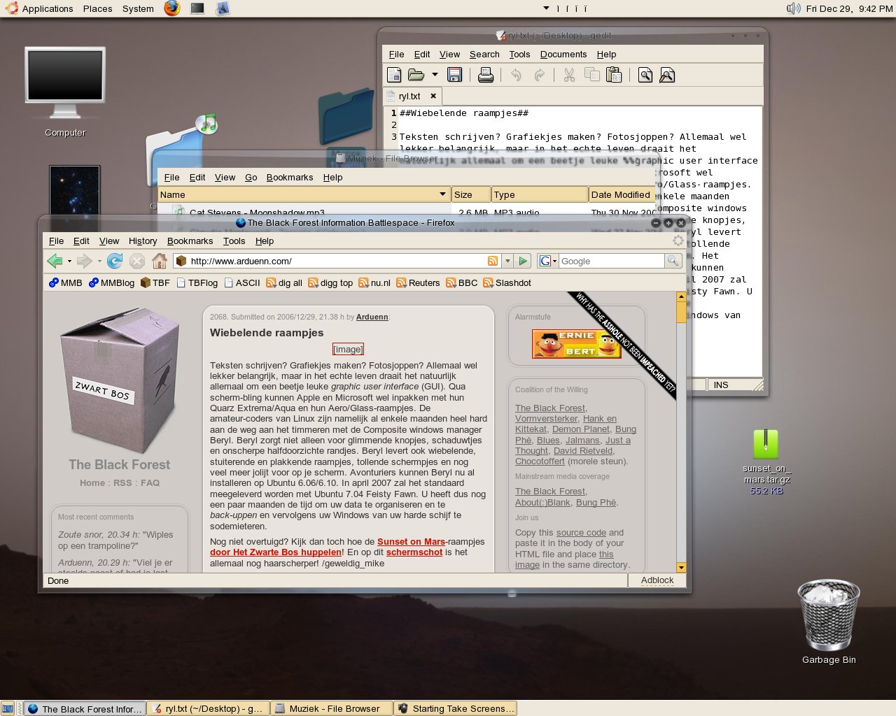Click Find and Replace icon in gedit

pos(667,75)
